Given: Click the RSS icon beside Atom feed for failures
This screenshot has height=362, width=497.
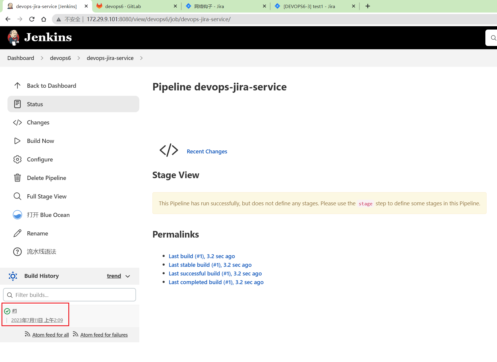Looking at the screenshot, I should click(x=75, y=334).
